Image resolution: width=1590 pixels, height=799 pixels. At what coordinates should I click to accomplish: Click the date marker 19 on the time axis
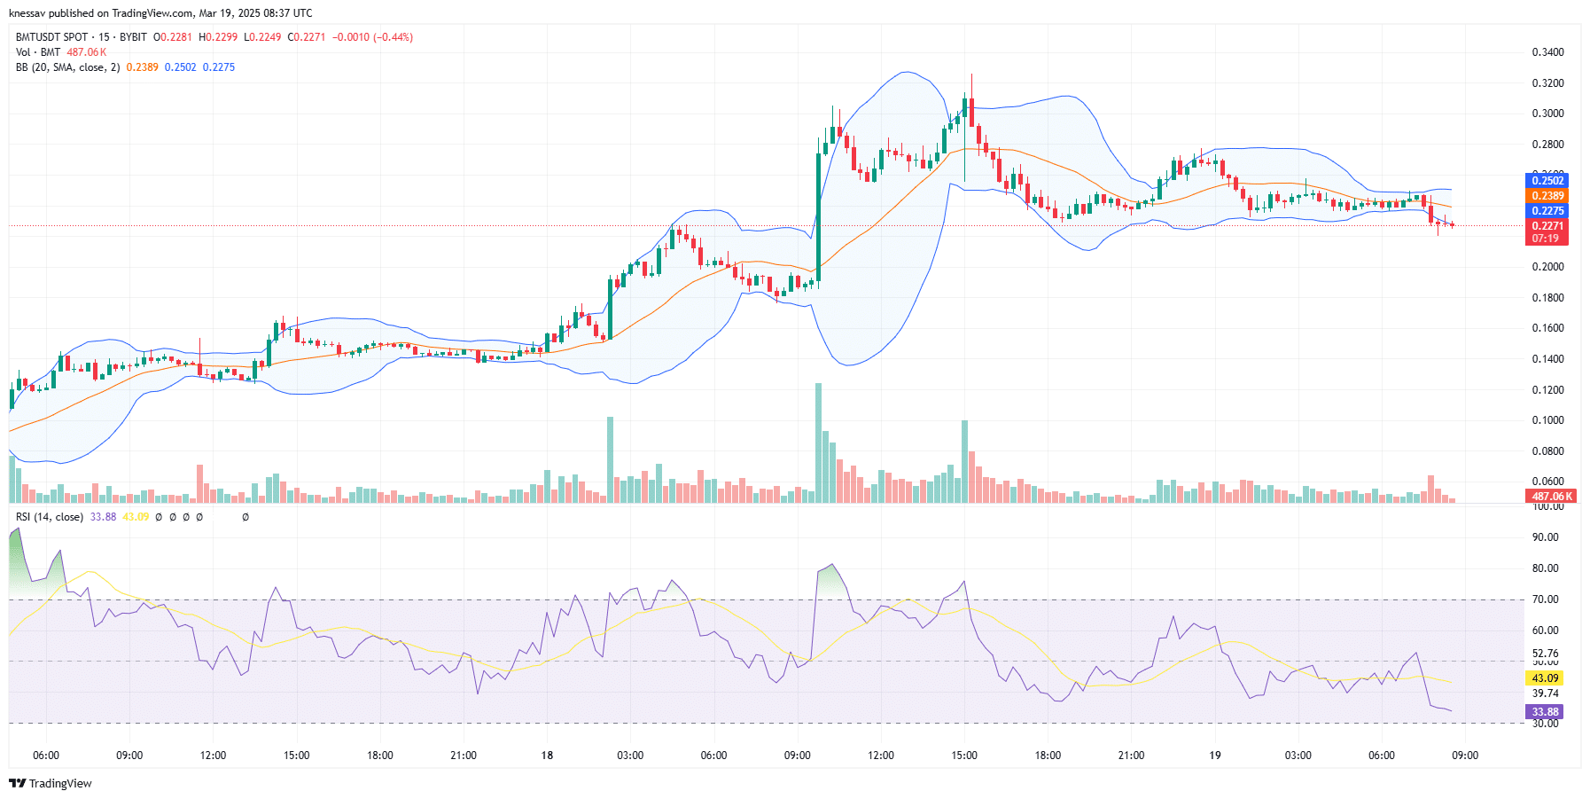[1215, 756]
